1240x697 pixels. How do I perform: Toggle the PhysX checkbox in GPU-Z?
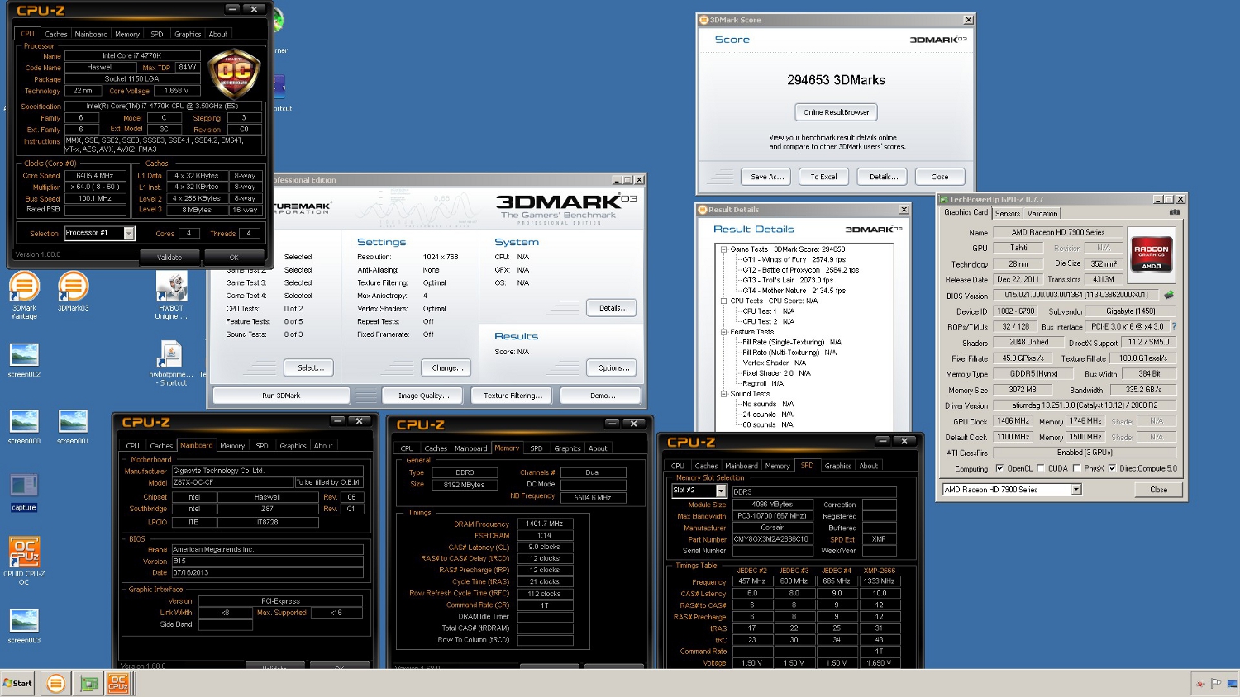[x=1076, y=468]
